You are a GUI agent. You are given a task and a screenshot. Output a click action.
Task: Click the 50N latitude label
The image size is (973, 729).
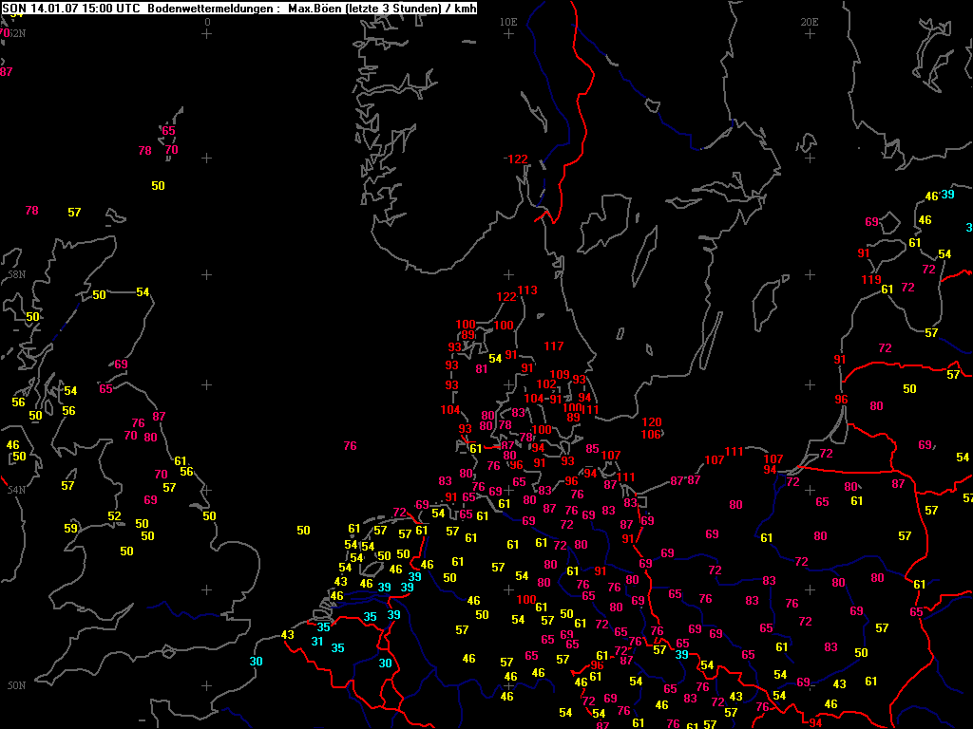click(15, 685)
